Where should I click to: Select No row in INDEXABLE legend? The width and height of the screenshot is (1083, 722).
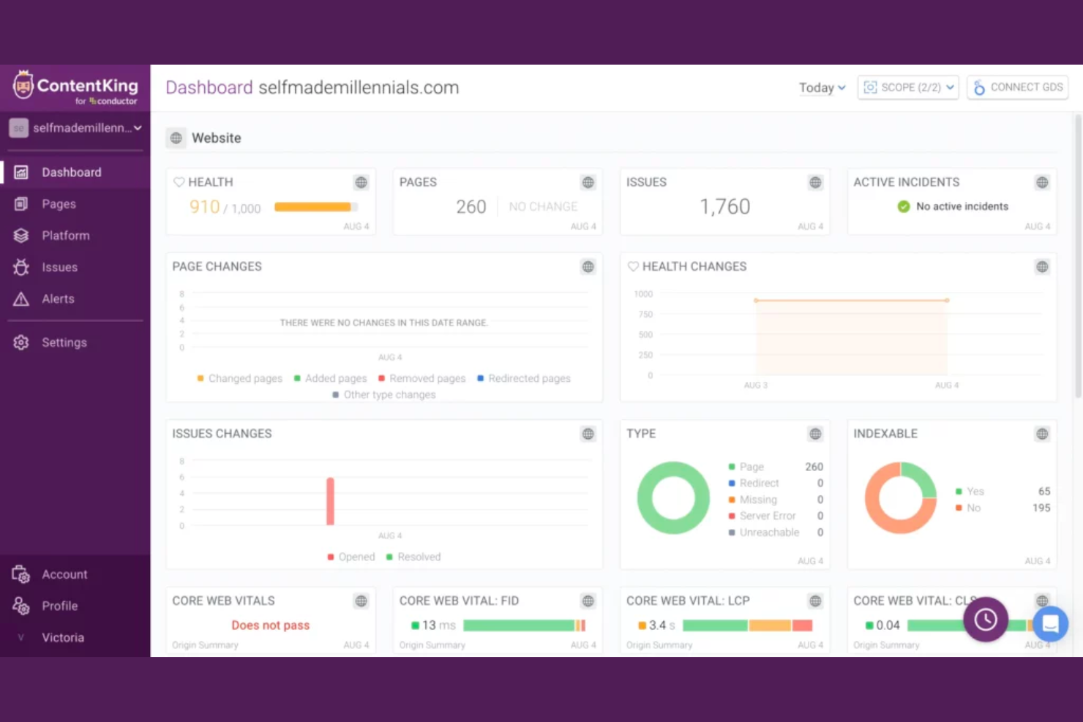tap(1003, 508)
